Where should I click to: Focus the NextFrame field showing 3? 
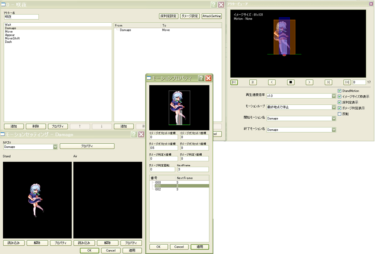193,169
